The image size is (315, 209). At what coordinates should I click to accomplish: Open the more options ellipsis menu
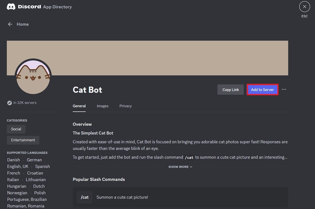click(x=284, y=89)
